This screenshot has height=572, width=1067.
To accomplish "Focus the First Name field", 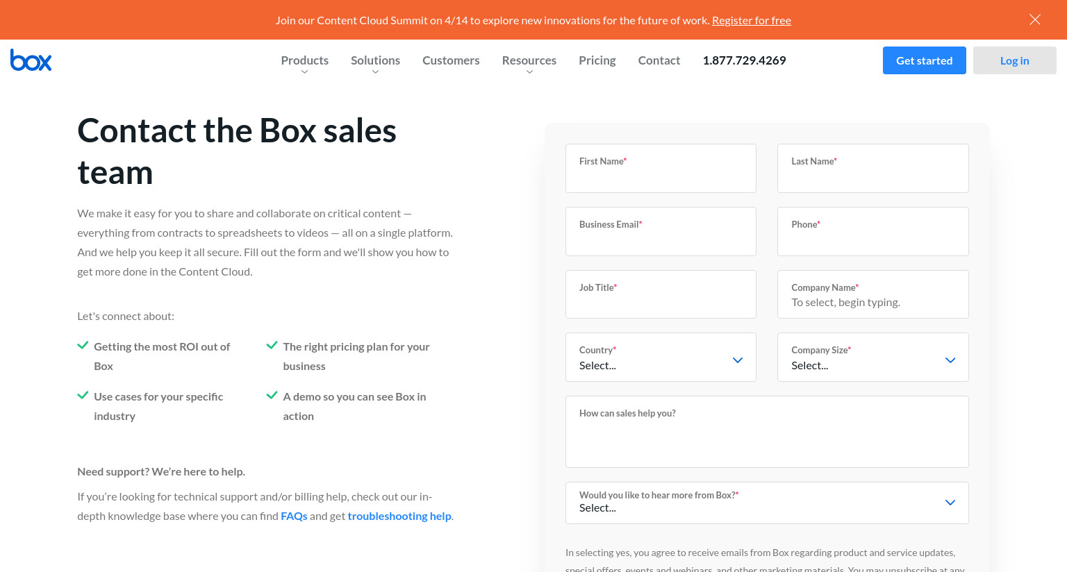I will pos(661,168).
